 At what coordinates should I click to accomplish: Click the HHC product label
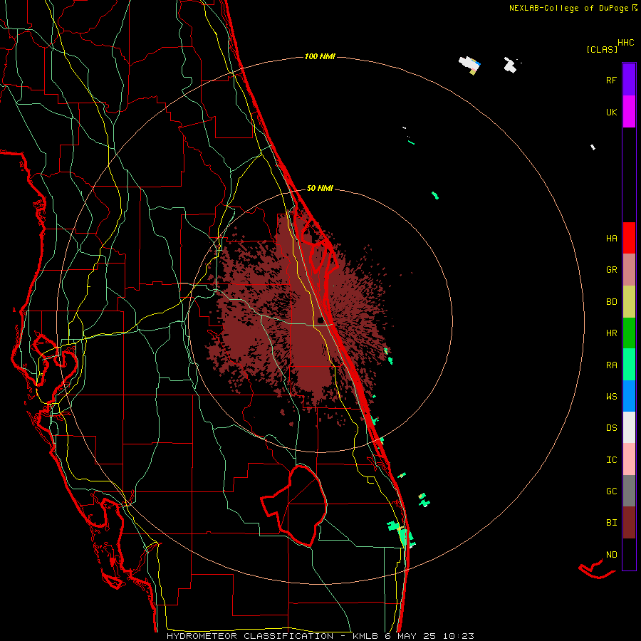(626, 43)
